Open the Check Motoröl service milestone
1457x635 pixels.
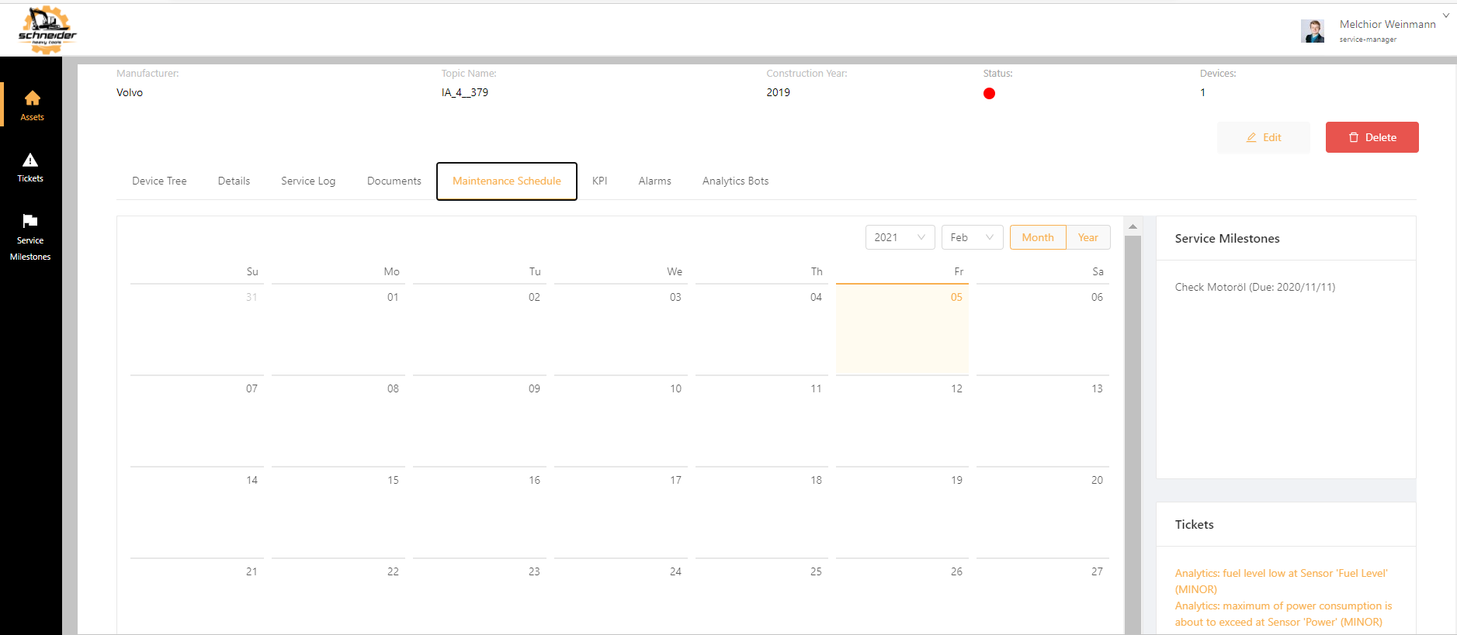tap(1254, 287)
